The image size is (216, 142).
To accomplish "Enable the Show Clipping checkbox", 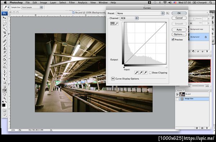I will coord(150,73).
